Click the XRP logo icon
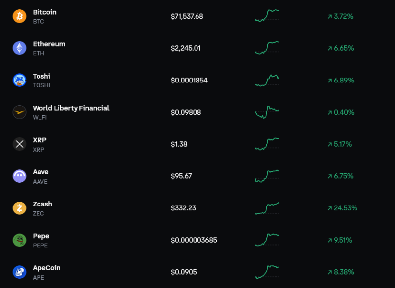The width and height of the screenshot is (395, 288). [x=19, y=144]
